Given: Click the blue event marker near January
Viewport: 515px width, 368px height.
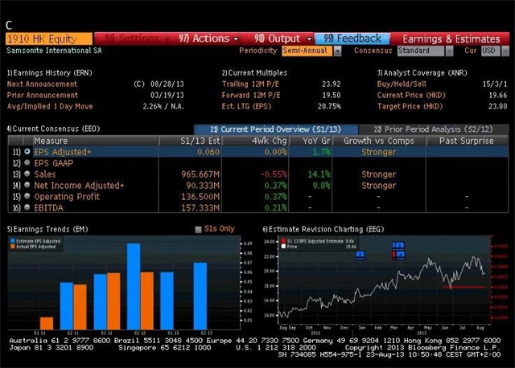Looking at the screenshot, I should point(360,255).
